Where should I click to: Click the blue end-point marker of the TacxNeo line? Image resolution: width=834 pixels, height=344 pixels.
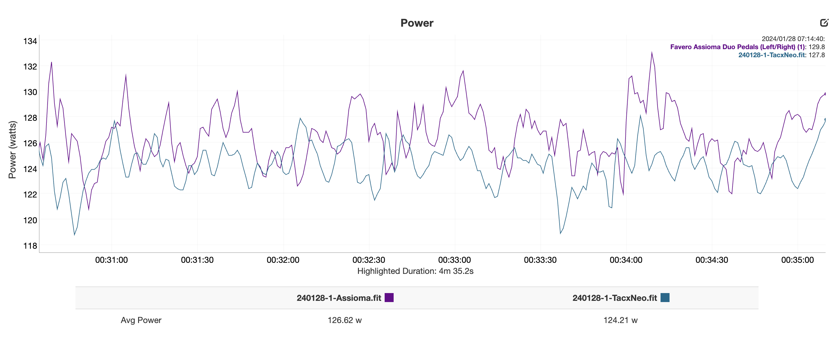(x=825, y=120)
